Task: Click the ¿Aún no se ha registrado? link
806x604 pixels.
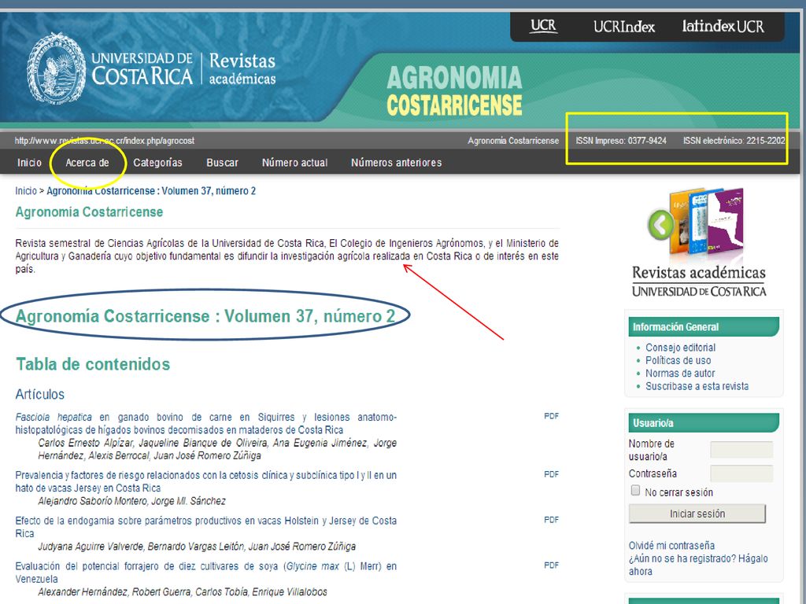Action: pyautogui.click(x=698, y=565)
